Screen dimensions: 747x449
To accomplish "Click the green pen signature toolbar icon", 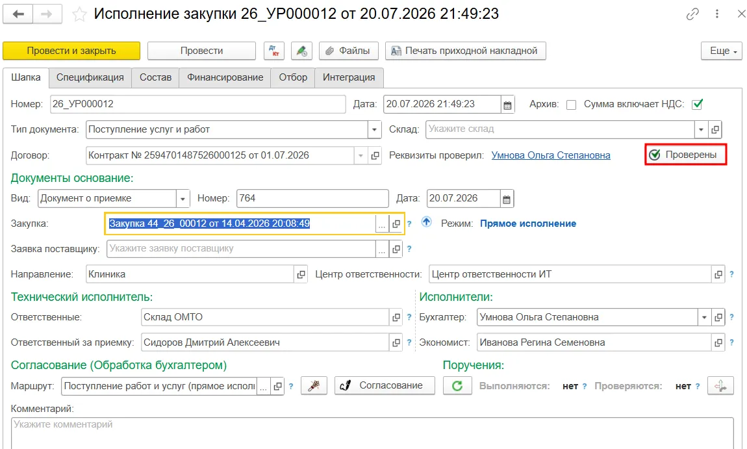I will click(301, 51).
